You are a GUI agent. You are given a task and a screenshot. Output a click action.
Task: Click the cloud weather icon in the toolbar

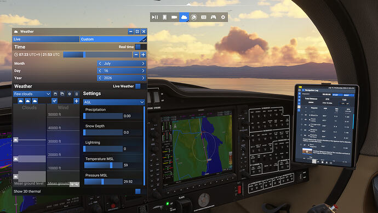click(x=184, y=17)
